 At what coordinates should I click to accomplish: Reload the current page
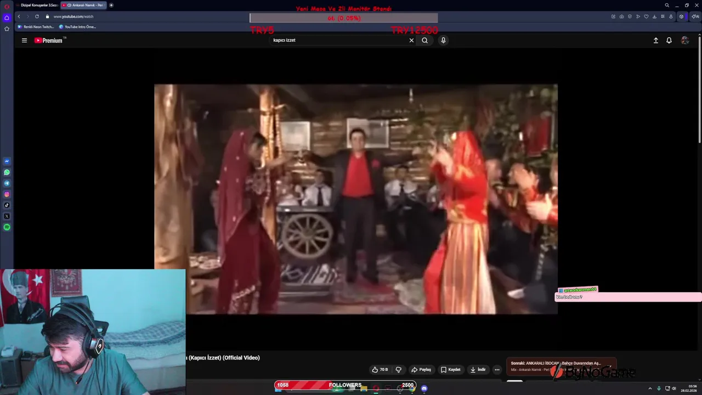(37, 16)
